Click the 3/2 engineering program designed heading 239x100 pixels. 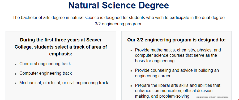pos(176,40)
